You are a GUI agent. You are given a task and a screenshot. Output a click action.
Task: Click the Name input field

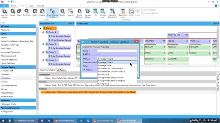point(117,51)
